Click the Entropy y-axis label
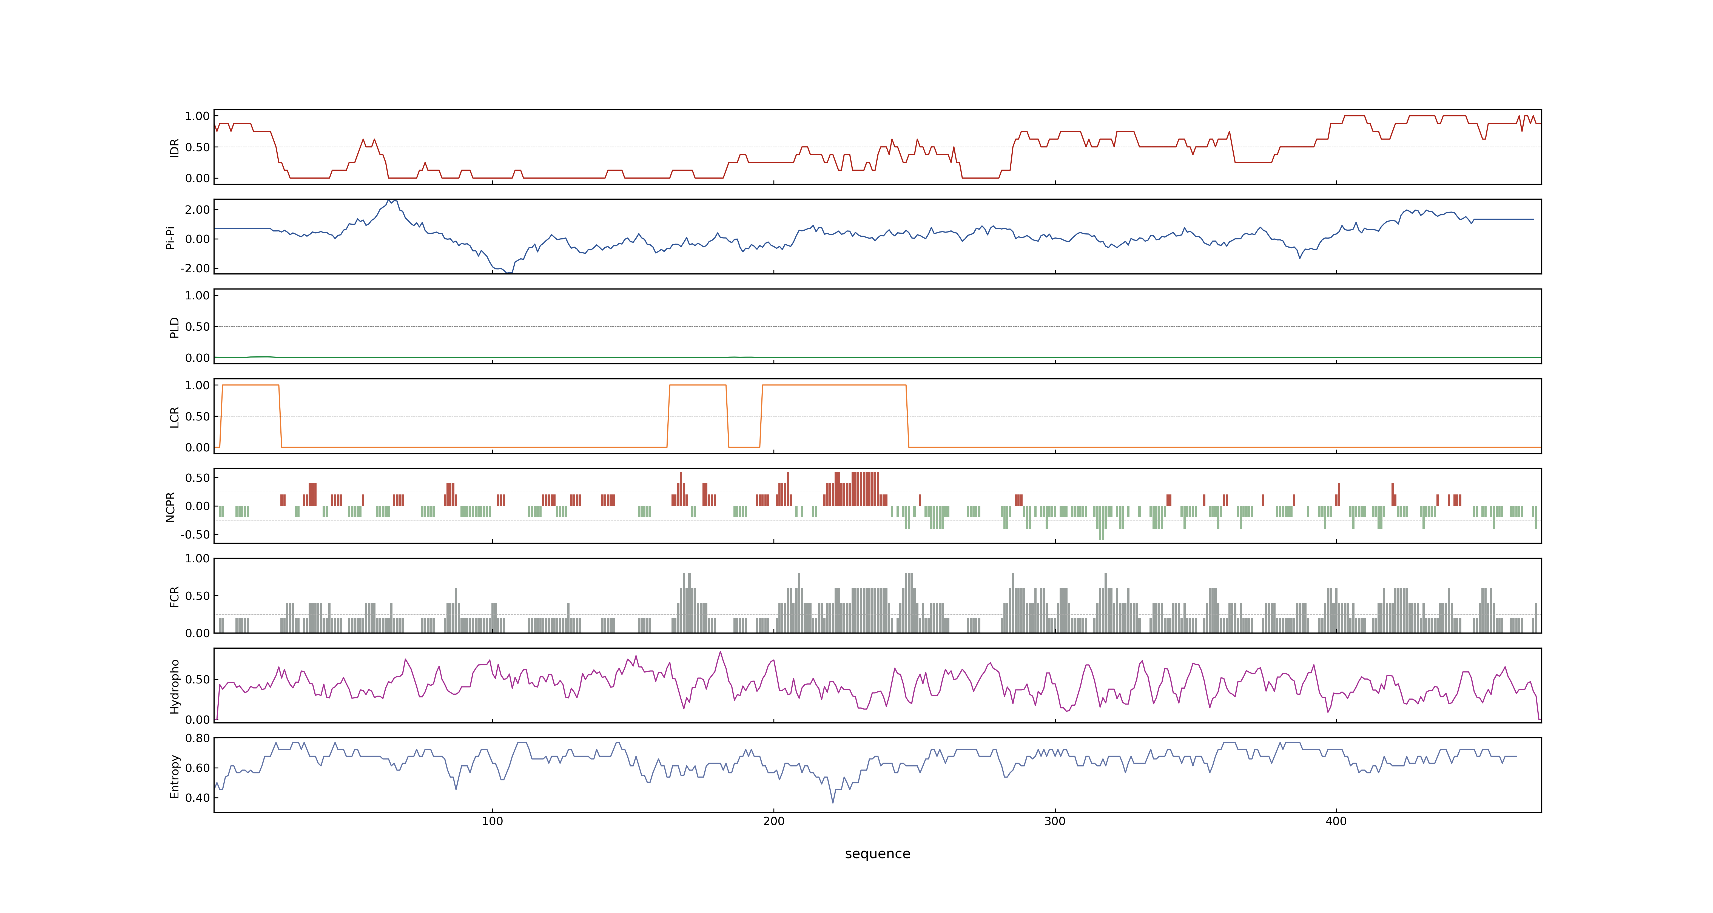 coord(175,776)
